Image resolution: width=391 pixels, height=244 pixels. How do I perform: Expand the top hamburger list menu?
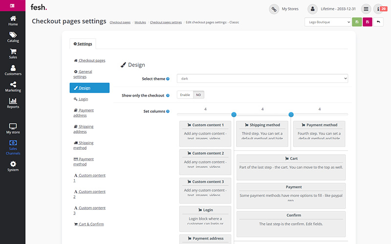click(366, 9)
